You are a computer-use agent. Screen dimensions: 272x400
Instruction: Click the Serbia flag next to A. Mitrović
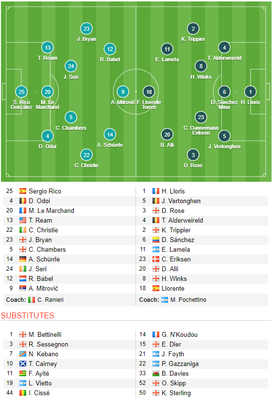[x=23, y=288]
